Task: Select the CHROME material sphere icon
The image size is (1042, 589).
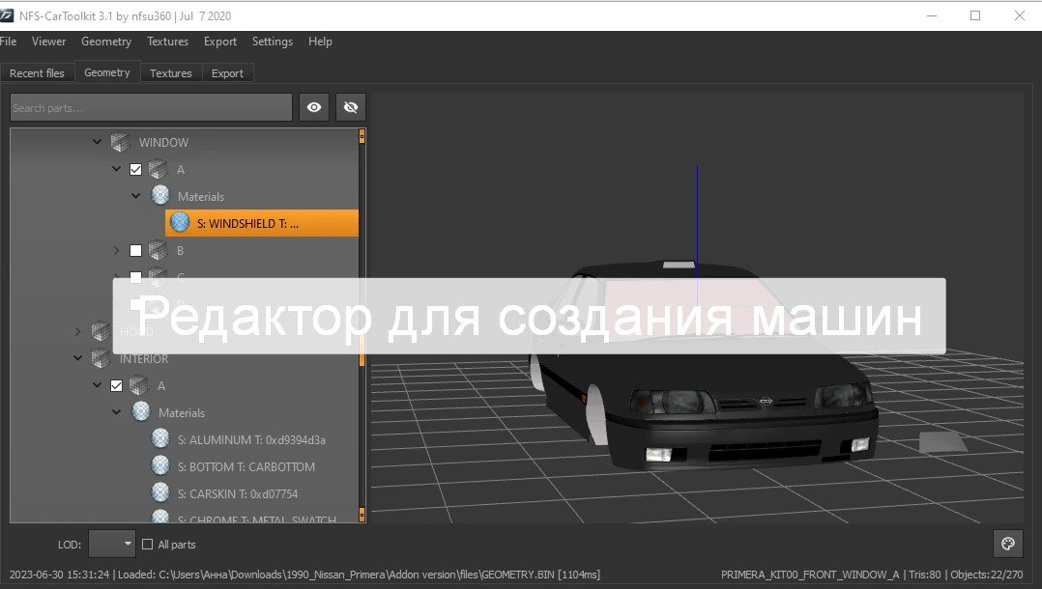Action: click(x=159, y=519)
